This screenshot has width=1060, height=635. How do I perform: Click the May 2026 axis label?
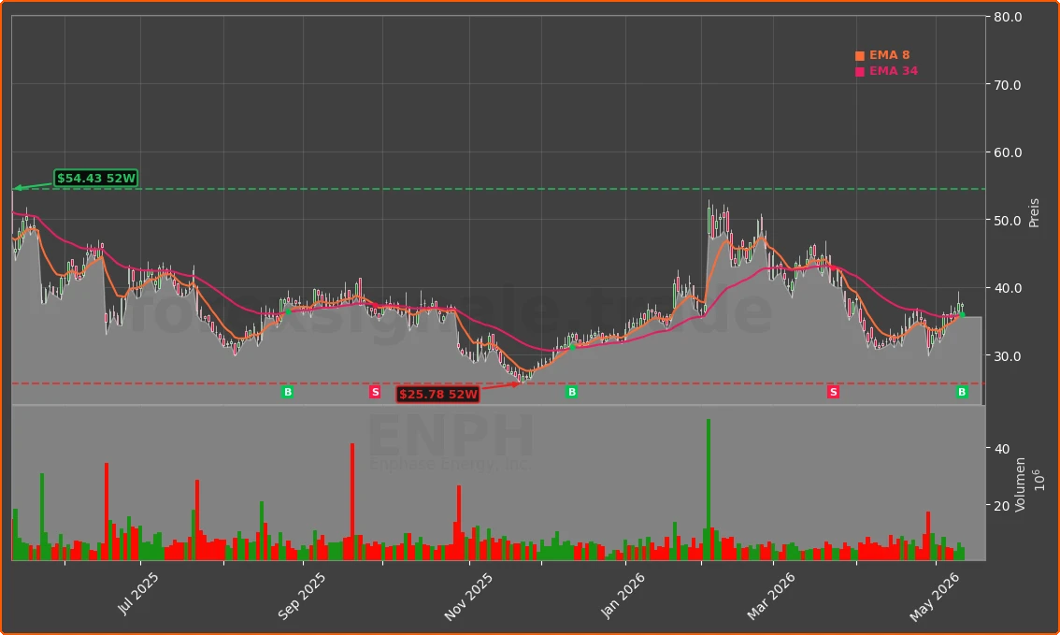click(934, 598)
